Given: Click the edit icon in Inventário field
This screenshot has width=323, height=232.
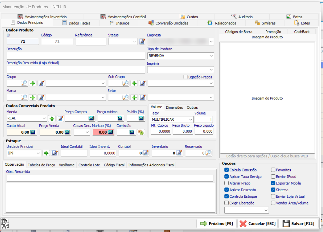Looking at the screenshot, I should point(179,153).
